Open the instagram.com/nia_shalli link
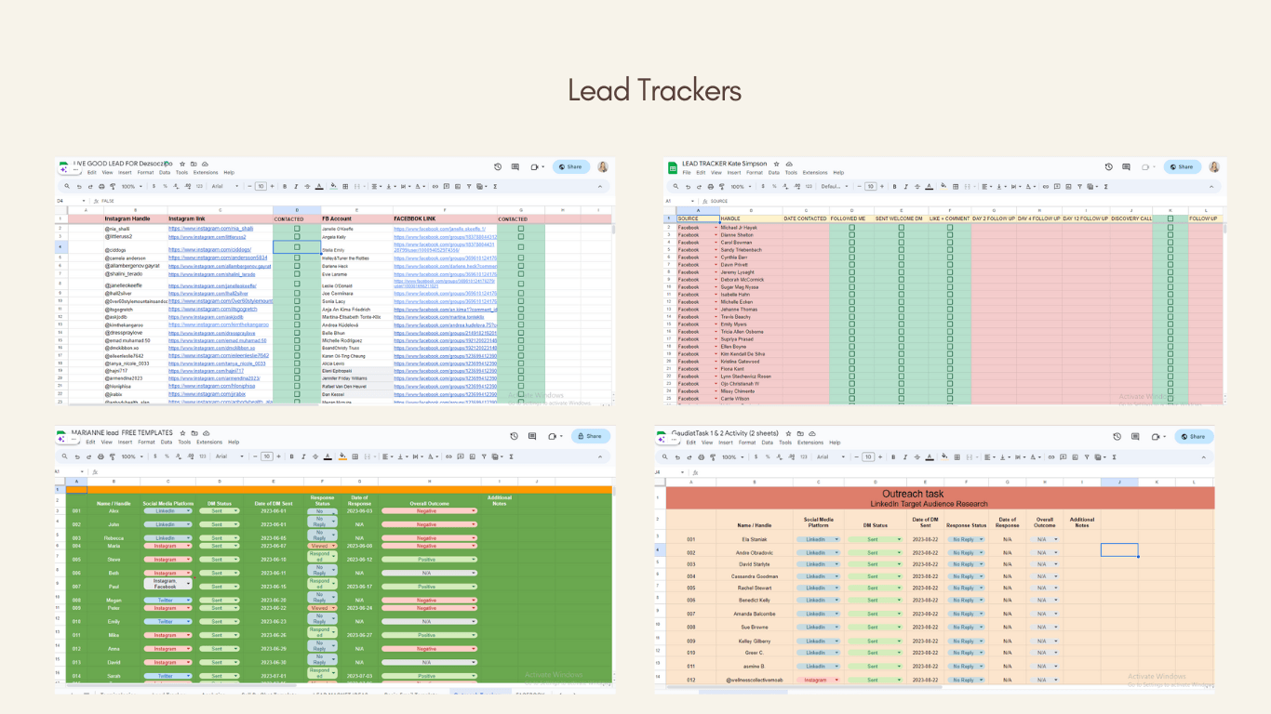 210,228
